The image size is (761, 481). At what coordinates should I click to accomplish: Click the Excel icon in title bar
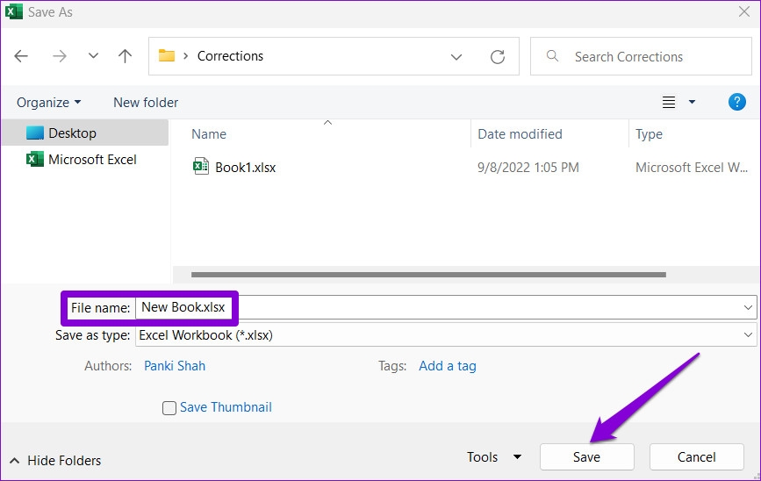click(13, 11)
